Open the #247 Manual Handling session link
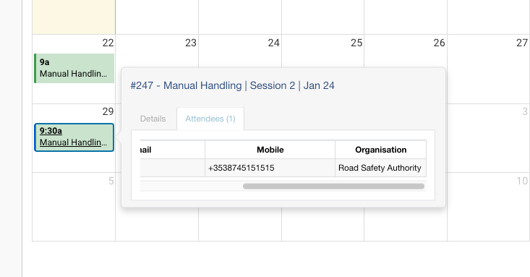This screenshot has height=277, width=530. point(233,85)
